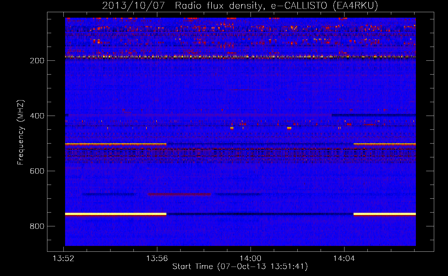448x276 pixels.
Task: Click the 800 frequency tick label
Action: (x=37, y=226)
